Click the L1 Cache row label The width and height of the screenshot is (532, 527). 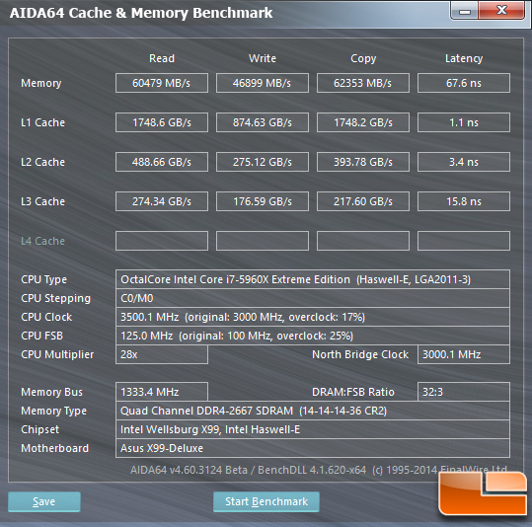(x=42, y=122)
